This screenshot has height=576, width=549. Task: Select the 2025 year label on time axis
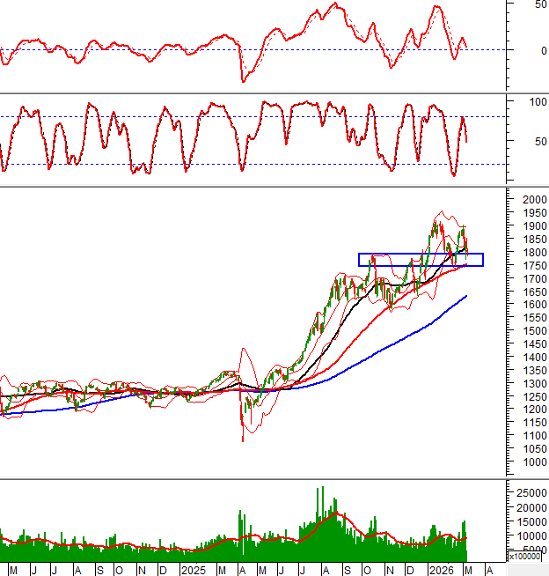point(193,570)
